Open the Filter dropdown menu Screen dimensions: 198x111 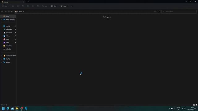coord(64,6)
